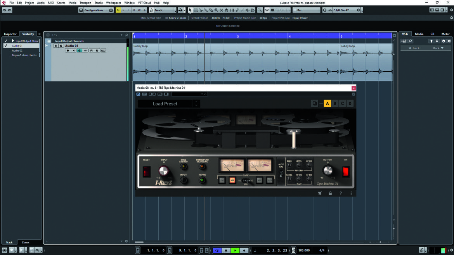This screenshot has height=255, width=454.
Task: Click the green Play button
Action: (x=235, y=250)
